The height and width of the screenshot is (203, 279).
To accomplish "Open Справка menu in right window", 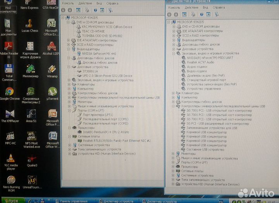I will click(x=219, y=7).
